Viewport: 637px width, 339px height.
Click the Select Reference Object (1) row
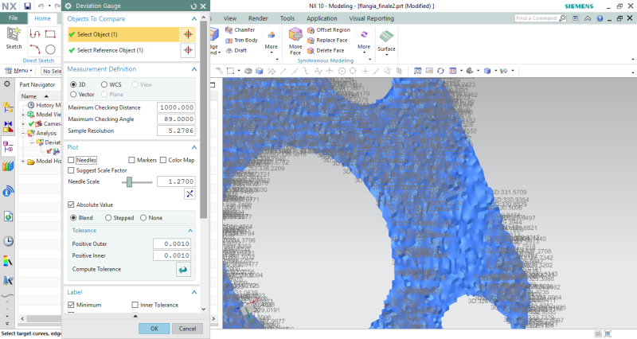click(123, 50)
